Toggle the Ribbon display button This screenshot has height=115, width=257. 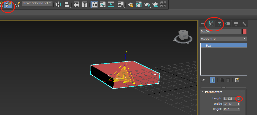[x=94, y=5]
